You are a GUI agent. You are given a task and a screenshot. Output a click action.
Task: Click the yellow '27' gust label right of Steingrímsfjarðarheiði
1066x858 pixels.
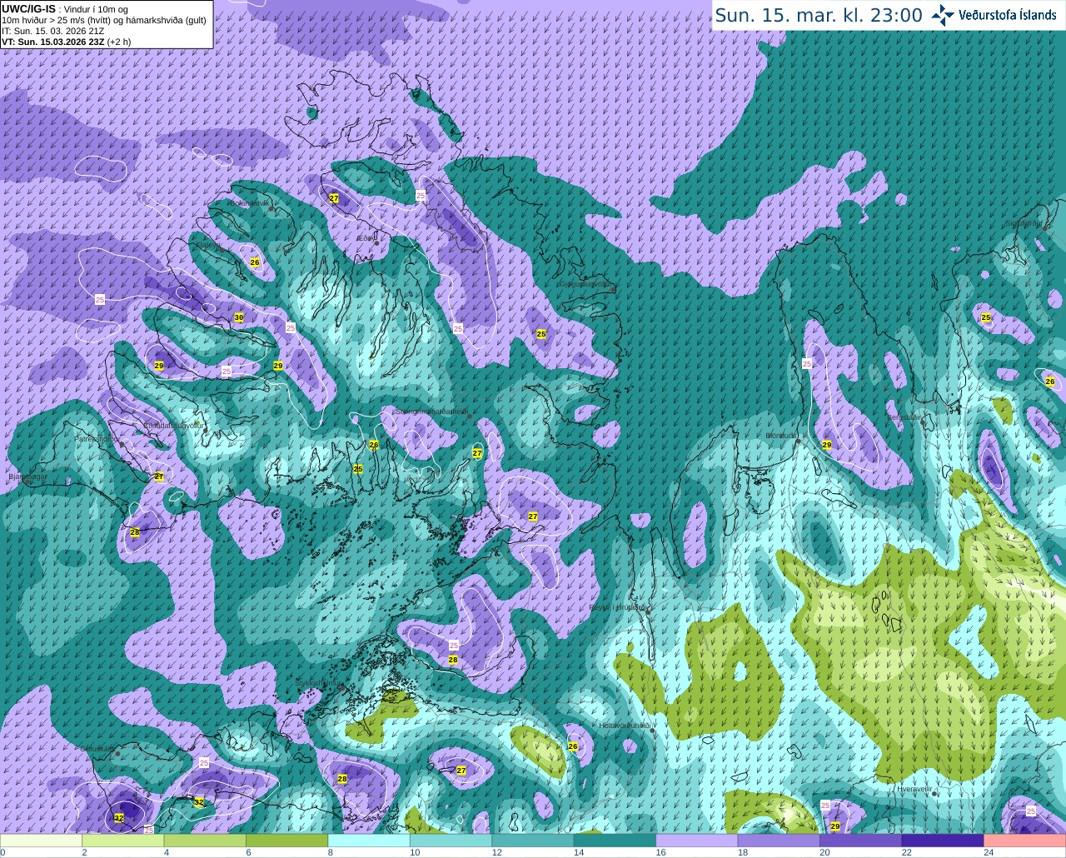pyautogui.click(x=477, y=453)
